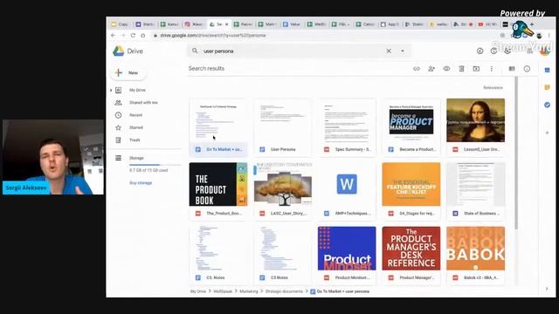Close the active Drive search tab

click(226, 24)
